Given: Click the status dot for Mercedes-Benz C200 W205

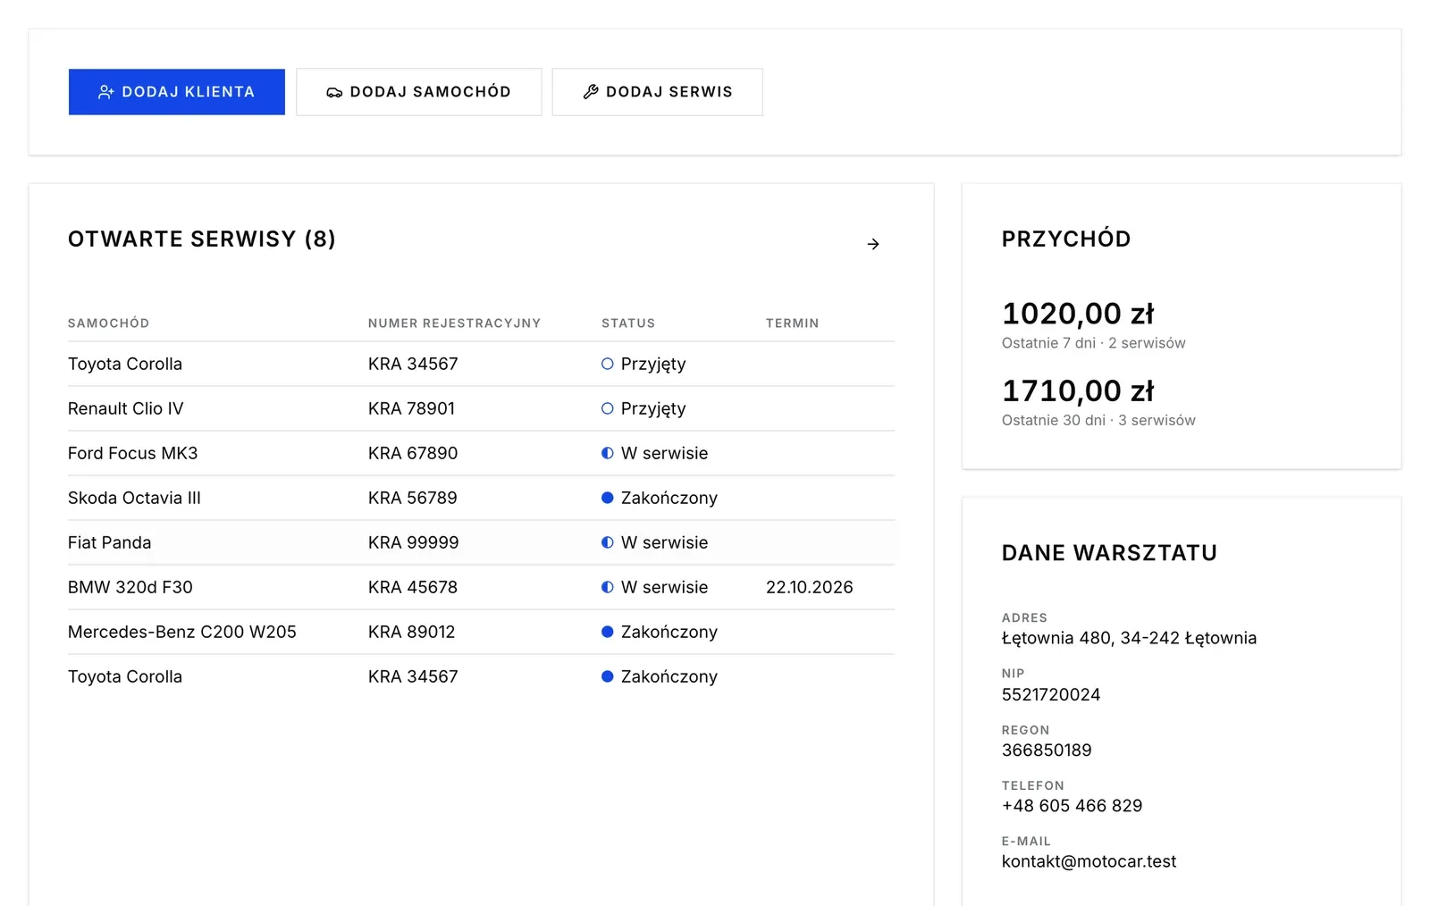Looking at the screenshot, I should click(608, 632).
